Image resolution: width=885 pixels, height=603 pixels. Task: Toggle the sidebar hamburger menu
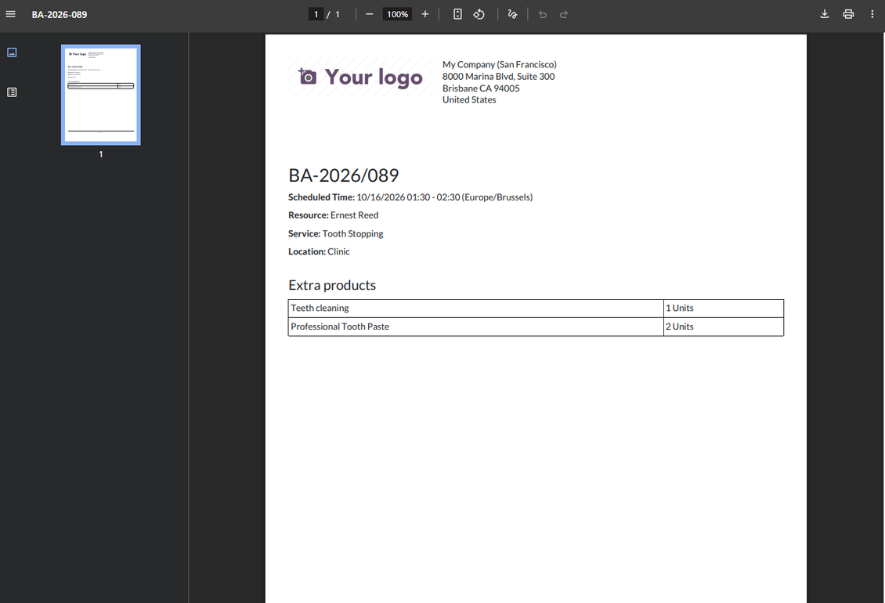(x=11, y=14)
